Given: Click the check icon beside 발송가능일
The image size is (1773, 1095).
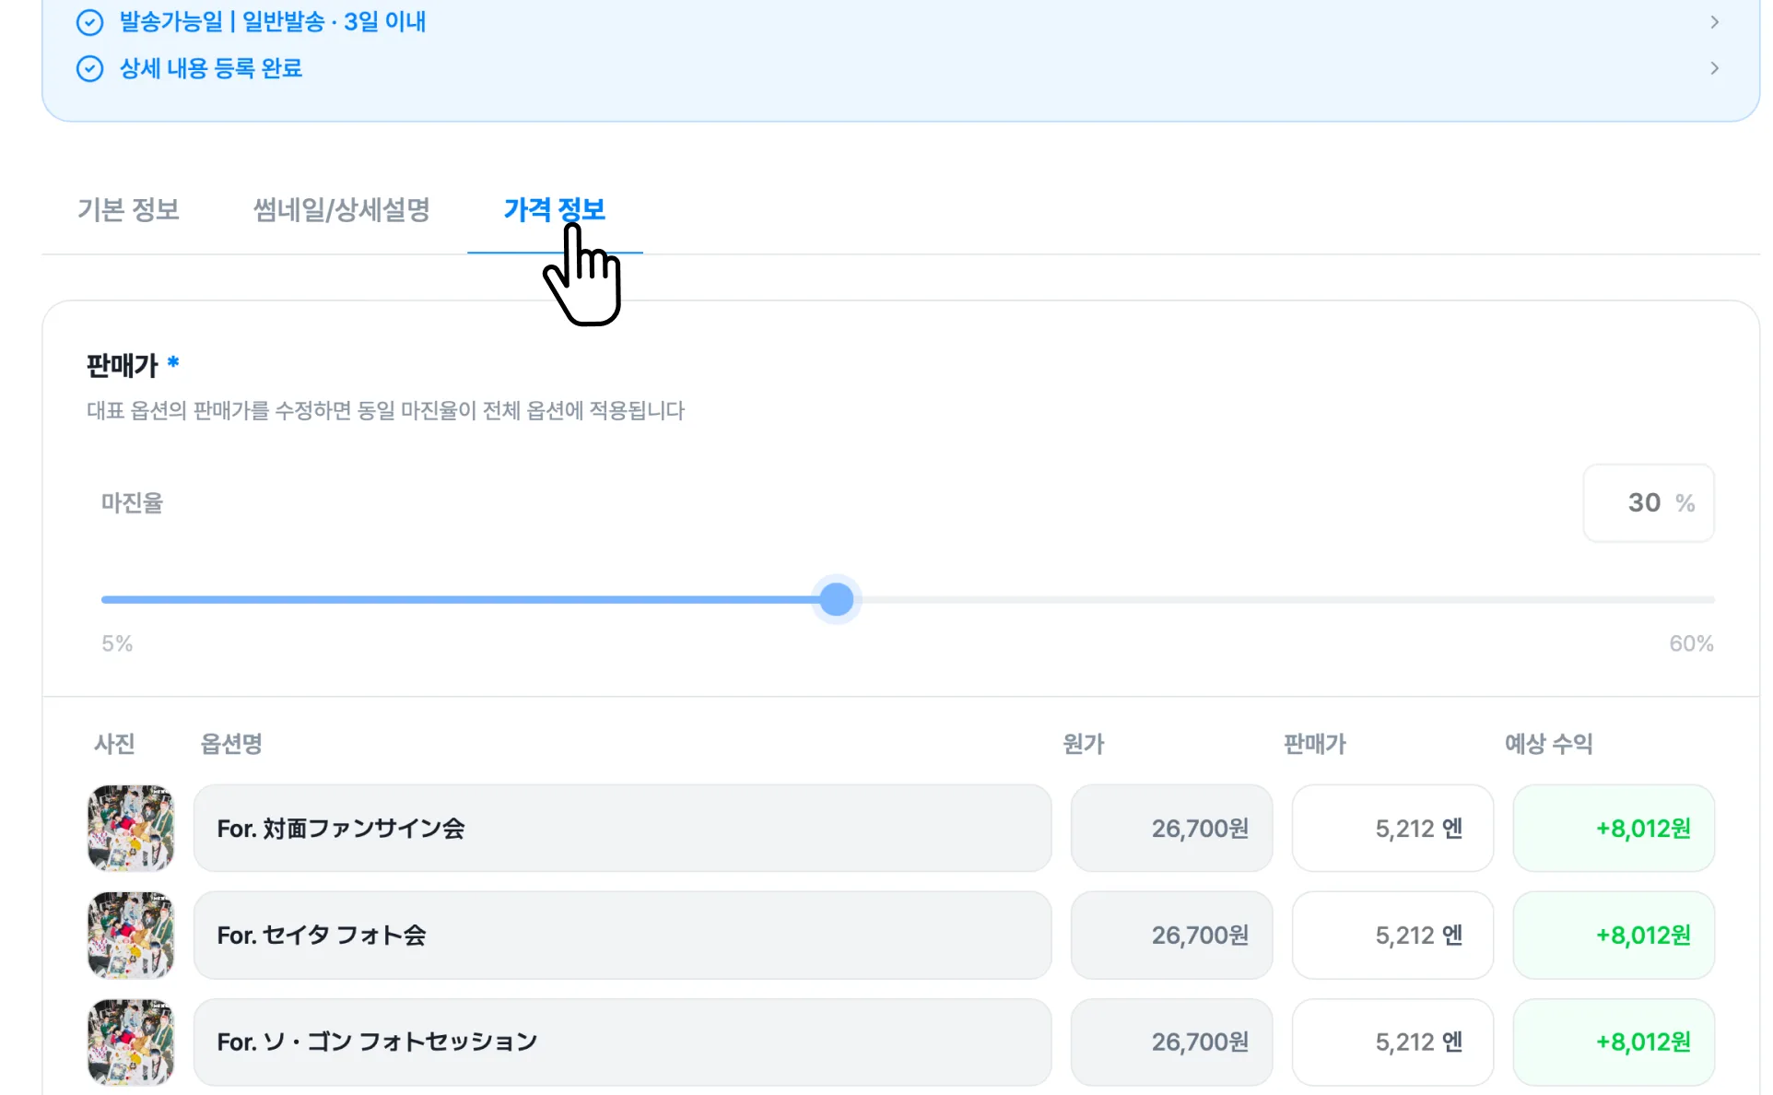Looking at the screenshot, I should point(89,22).
